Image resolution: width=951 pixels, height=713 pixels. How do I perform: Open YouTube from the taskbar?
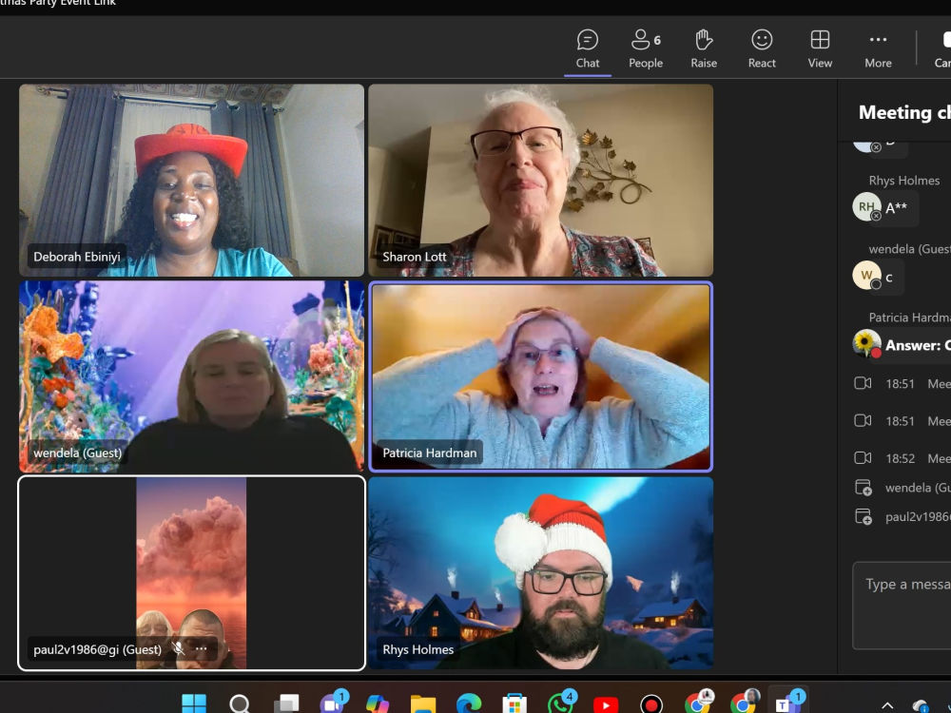click(x=606, y=703)
